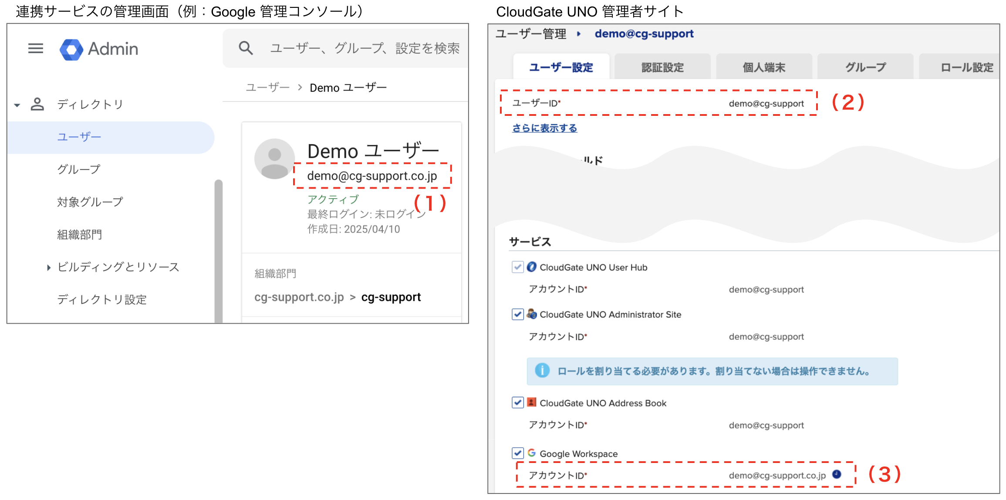Viewport: 1006px width, 500px height.
Task: Select 対象グループ in the sidebar
Action: (90, 202)
